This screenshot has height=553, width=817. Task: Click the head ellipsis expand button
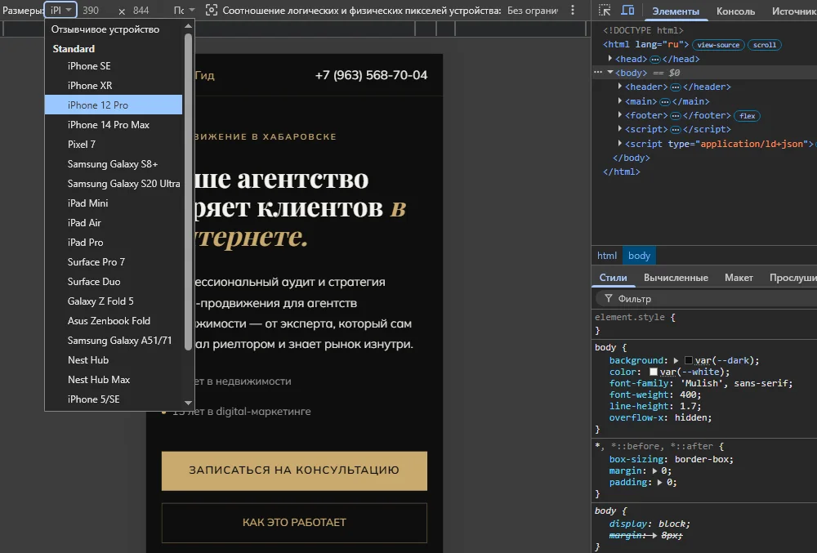click(x=655, y=60)
